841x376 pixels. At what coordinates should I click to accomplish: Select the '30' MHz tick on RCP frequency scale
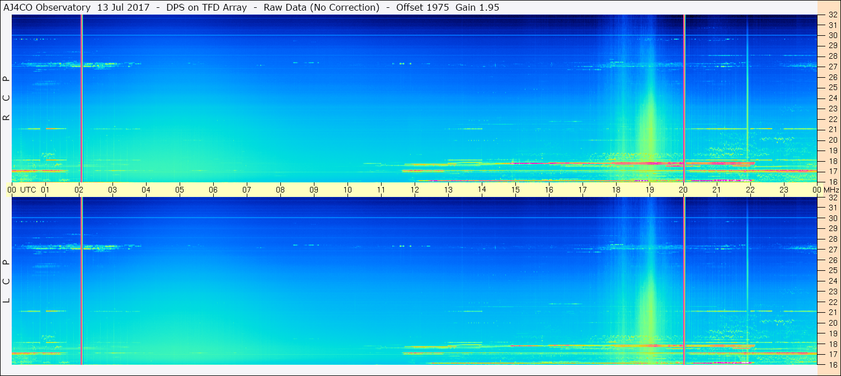pos(833,35)
